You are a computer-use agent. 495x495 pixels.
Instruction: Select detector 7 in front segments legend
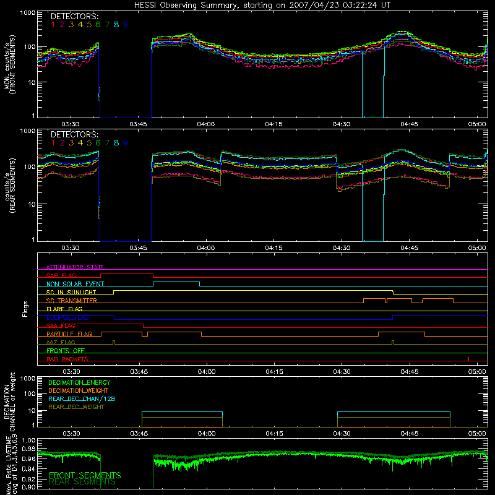(x=107, y=25)
